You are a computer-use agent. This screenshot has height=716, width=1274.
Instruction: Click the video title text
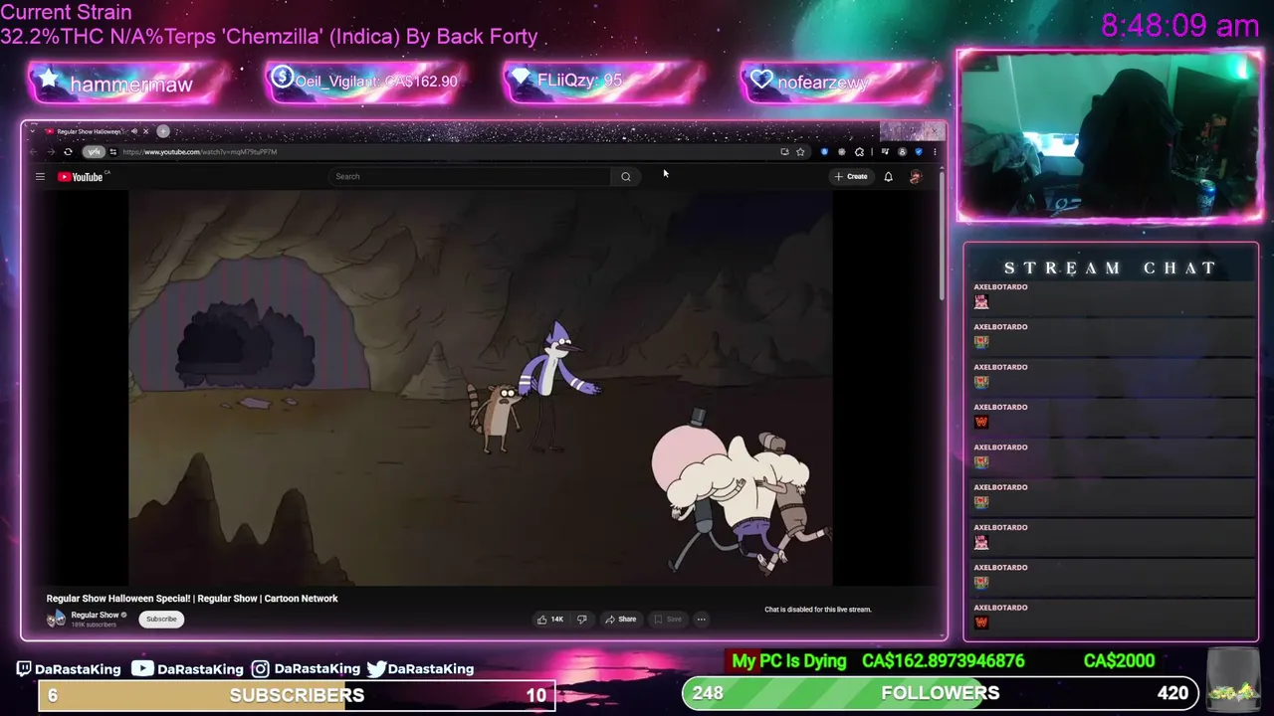(192, 599)
